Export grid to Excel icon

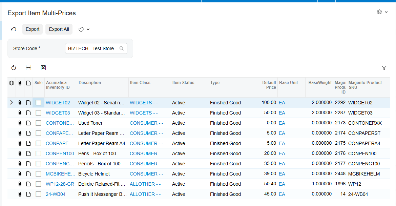(43, 68)
